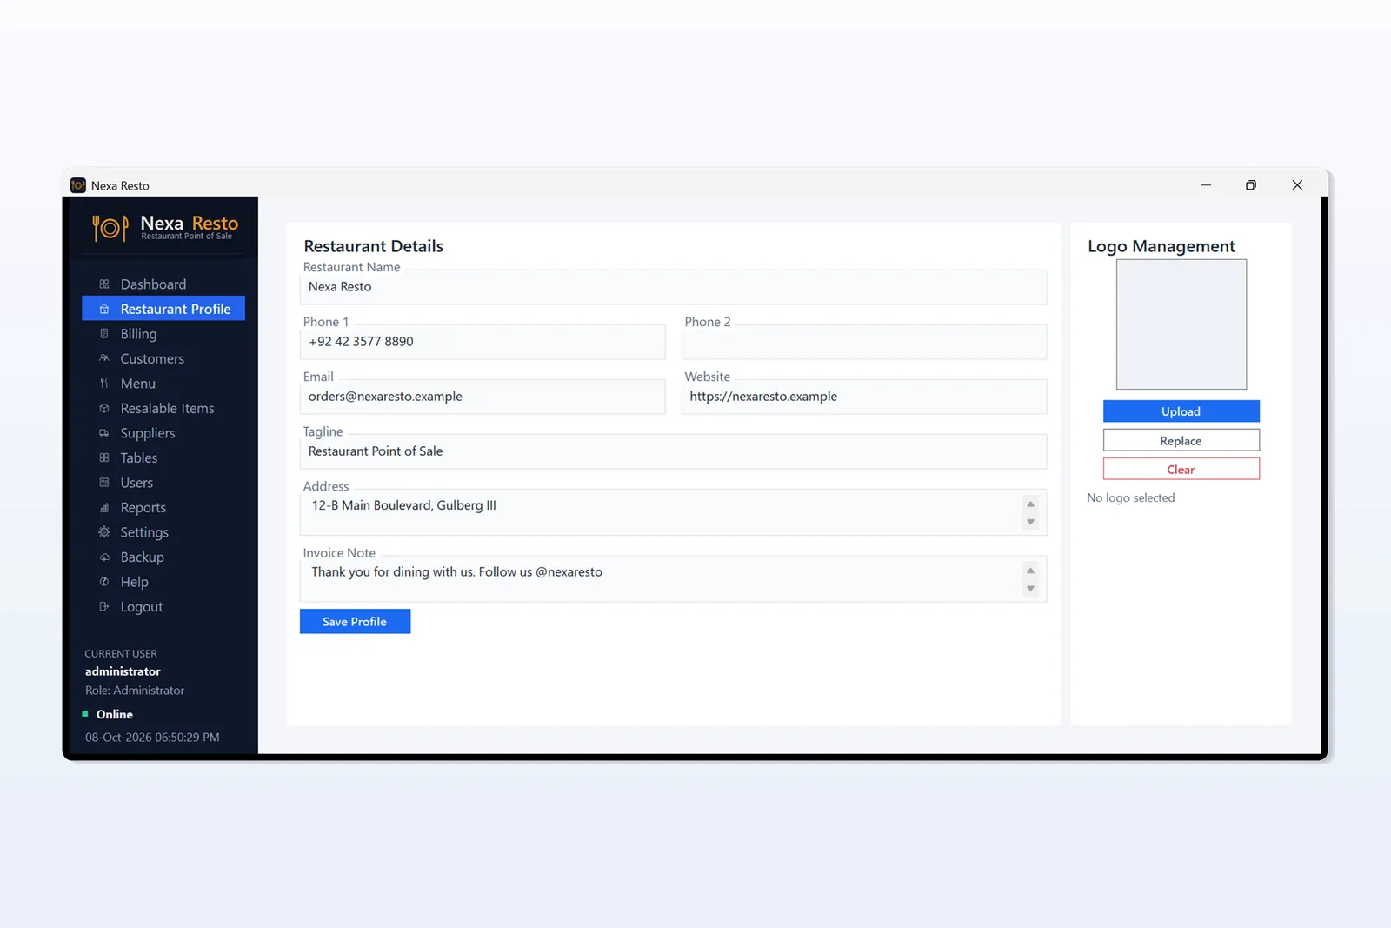Click the Address field scroll up arrow
1391x928 pixels.
(1030, 504)
